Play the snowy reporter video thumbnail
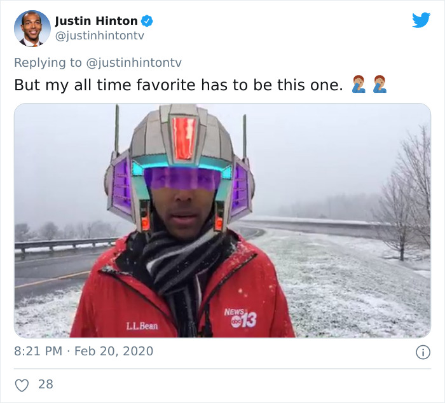 [x=222, y=220]
